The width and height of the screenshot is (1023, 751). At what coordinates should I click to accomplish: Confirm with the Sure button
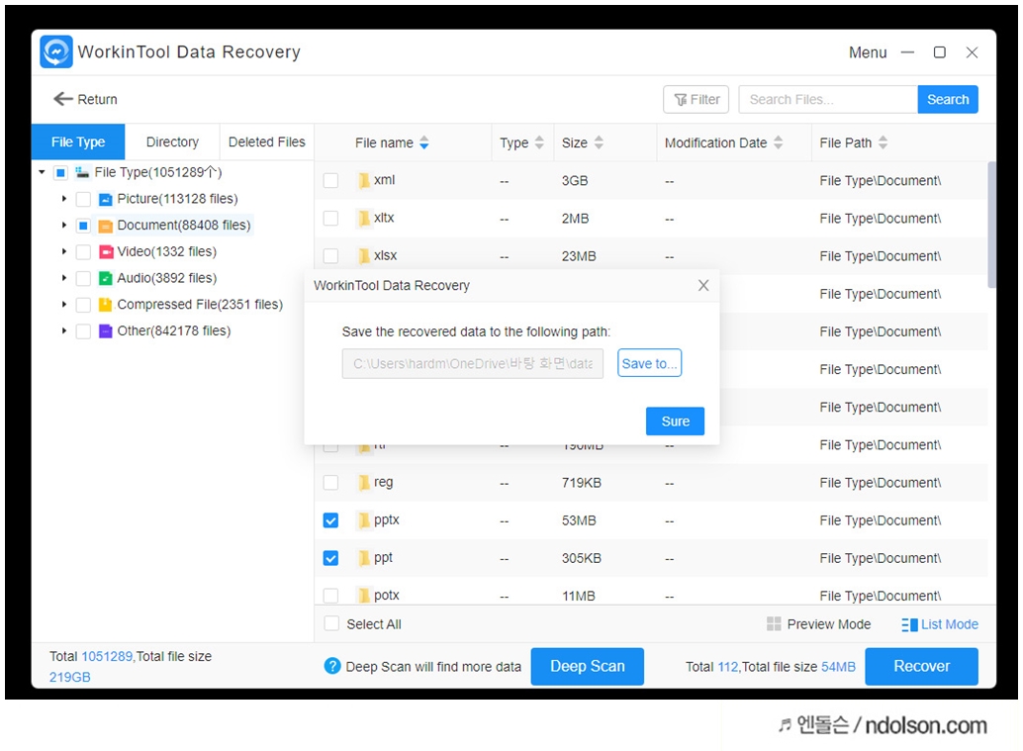point(676,422)
